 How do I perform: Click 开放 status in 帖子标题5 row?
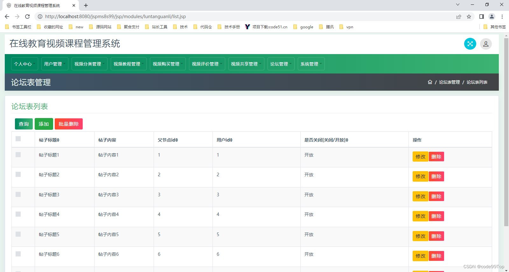click(x=309, y=234)
